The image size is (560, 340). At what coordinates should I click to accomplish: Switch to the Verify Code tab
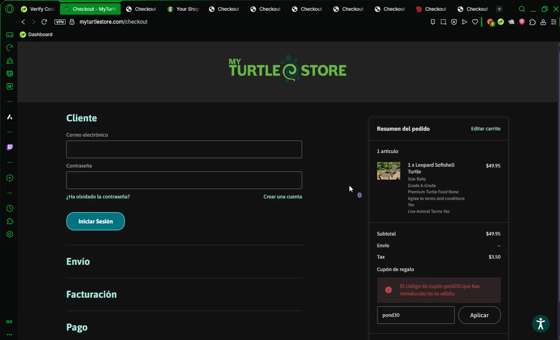tap(37, 9)
